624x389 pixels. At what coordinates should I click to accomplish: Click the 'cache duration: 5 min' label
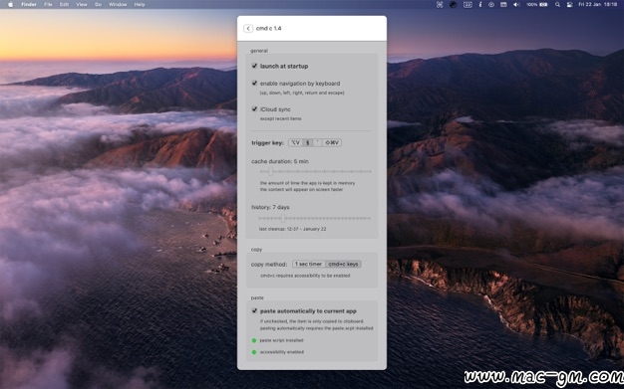pos(280,161)
